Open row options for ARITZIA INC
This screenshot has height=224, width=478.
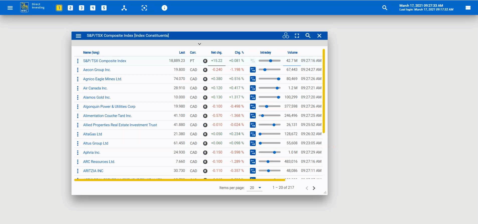coord(78,171)
